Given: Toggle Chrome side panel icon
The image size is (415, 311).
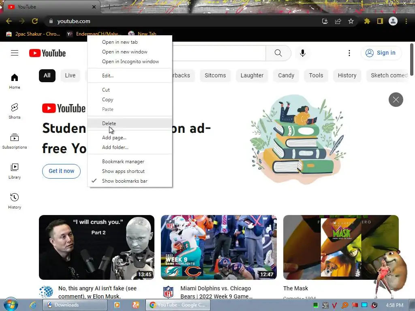Looking at the screenshot, I should coord(380,21).
